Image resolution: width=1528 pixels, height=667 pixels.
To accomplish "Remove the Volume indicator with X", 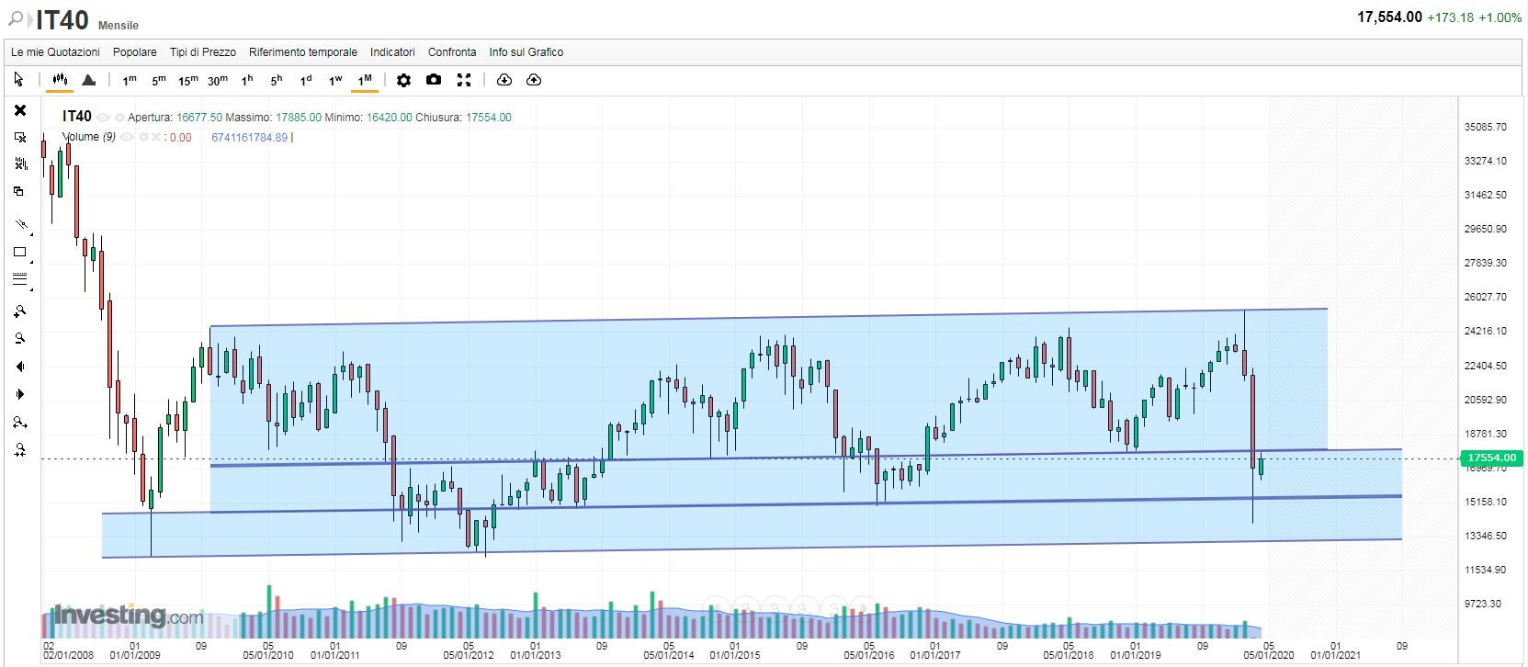I will (x=155, y=137).
